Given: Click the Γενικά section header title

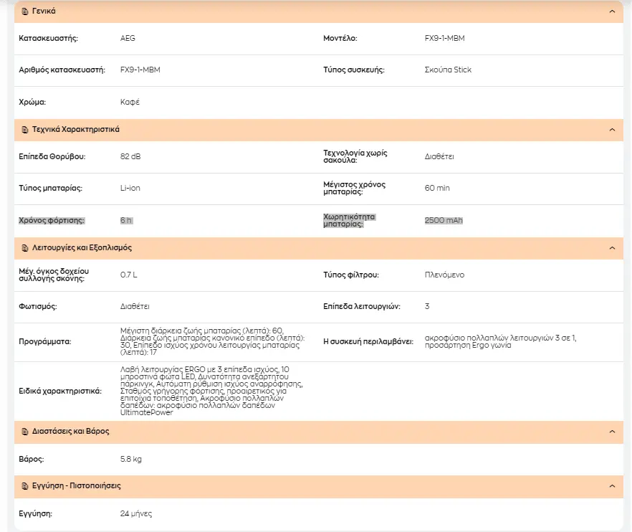Looking at the screenshot, I should 44,11.
